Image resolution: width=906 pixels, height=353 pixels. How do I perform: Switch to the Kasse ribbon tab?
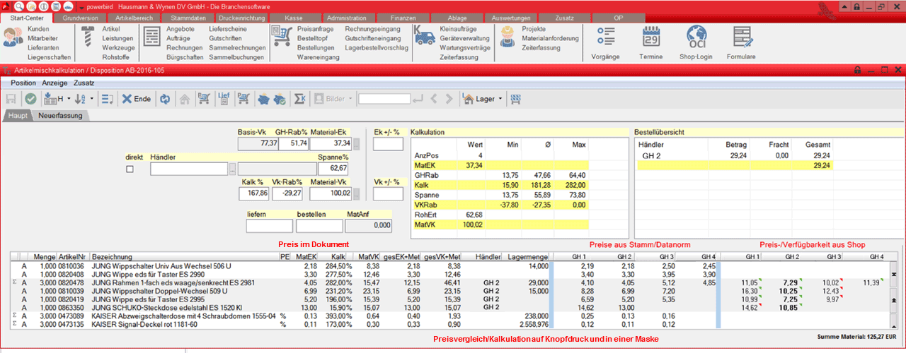click(293, 18)
